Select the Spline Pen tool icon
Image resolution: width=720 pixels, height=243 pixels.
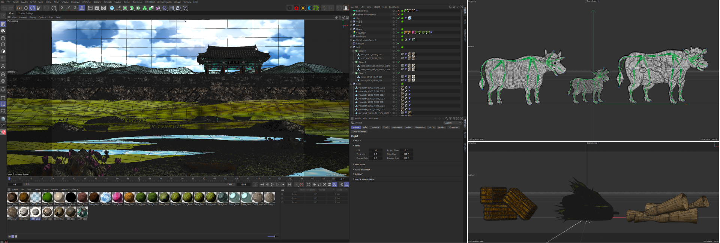118,8
